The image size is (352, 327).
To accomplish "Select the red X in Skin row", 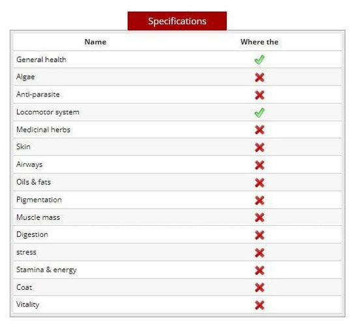I will click(259, 148).
